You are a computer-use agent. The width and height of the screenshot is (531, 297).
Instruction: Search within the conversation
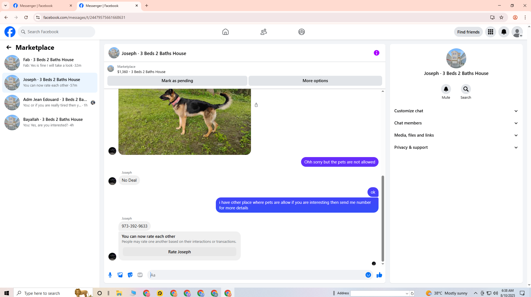coord(466,89)
